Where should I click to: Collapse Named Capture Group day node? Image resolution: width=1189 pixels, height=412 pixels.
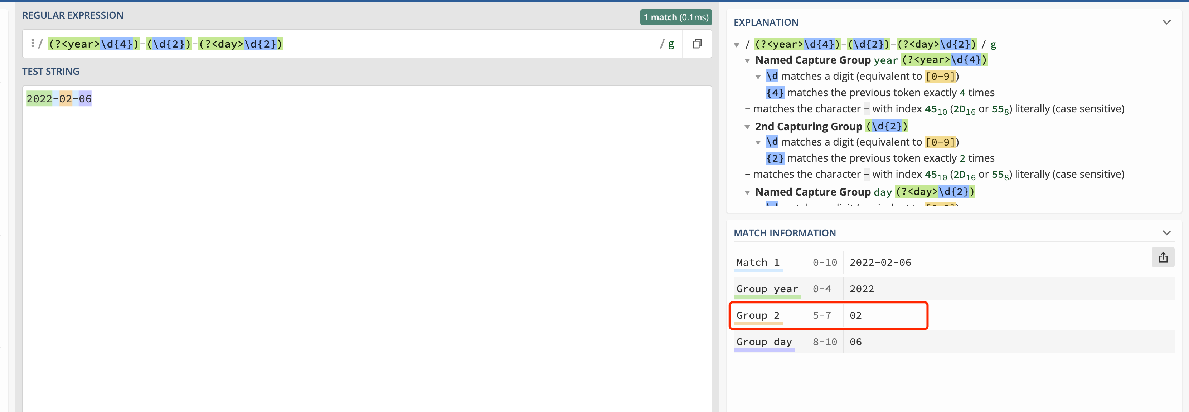click(747, 192)
